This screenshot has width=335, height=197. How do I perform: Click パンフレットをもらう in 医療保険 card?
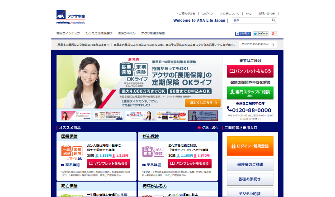(x=109, y=163)
